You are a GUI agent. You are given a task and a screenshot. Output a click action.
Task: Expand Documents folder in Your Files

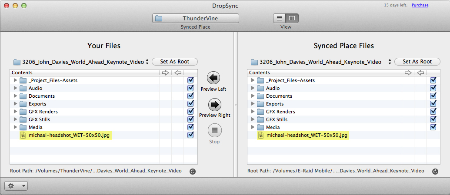point(16,96)
